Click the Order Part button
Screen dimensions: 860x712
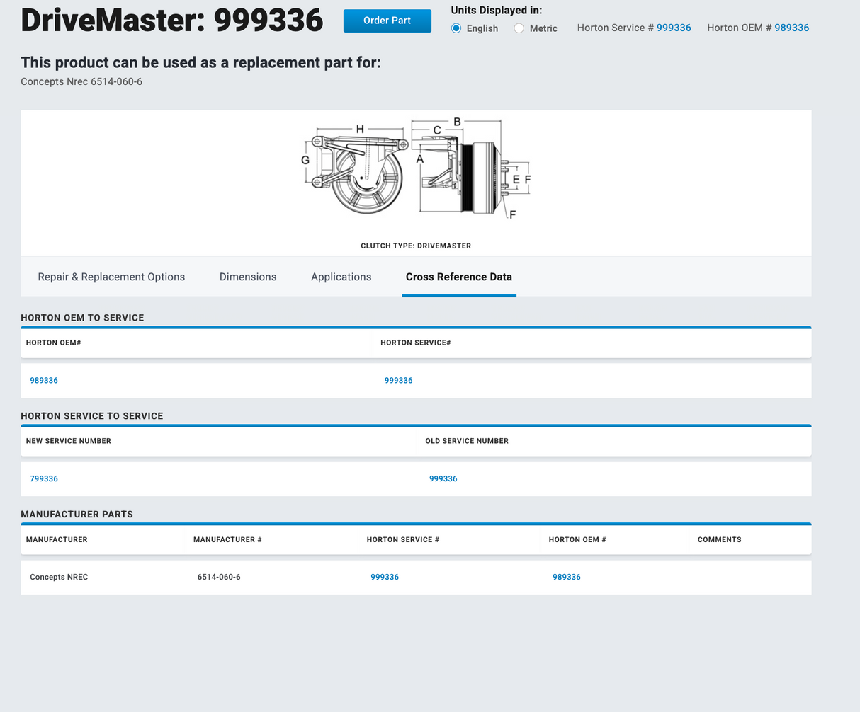387,21
